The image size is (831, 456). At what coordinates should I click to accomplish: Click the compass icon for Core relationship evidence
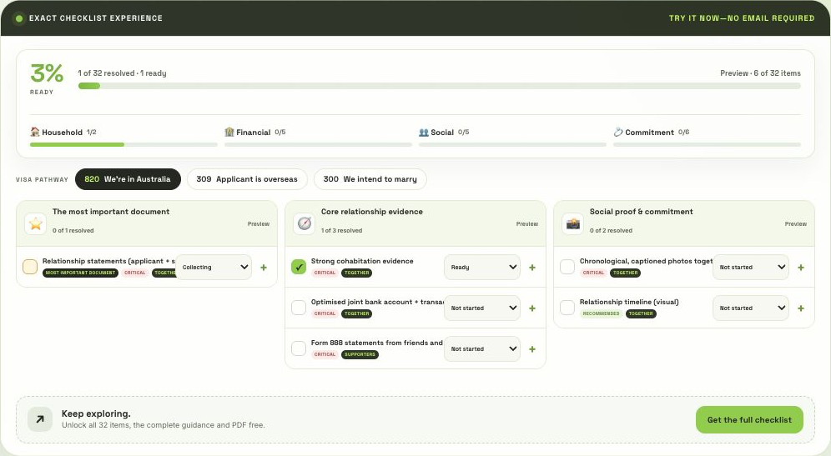pos(305,223)
